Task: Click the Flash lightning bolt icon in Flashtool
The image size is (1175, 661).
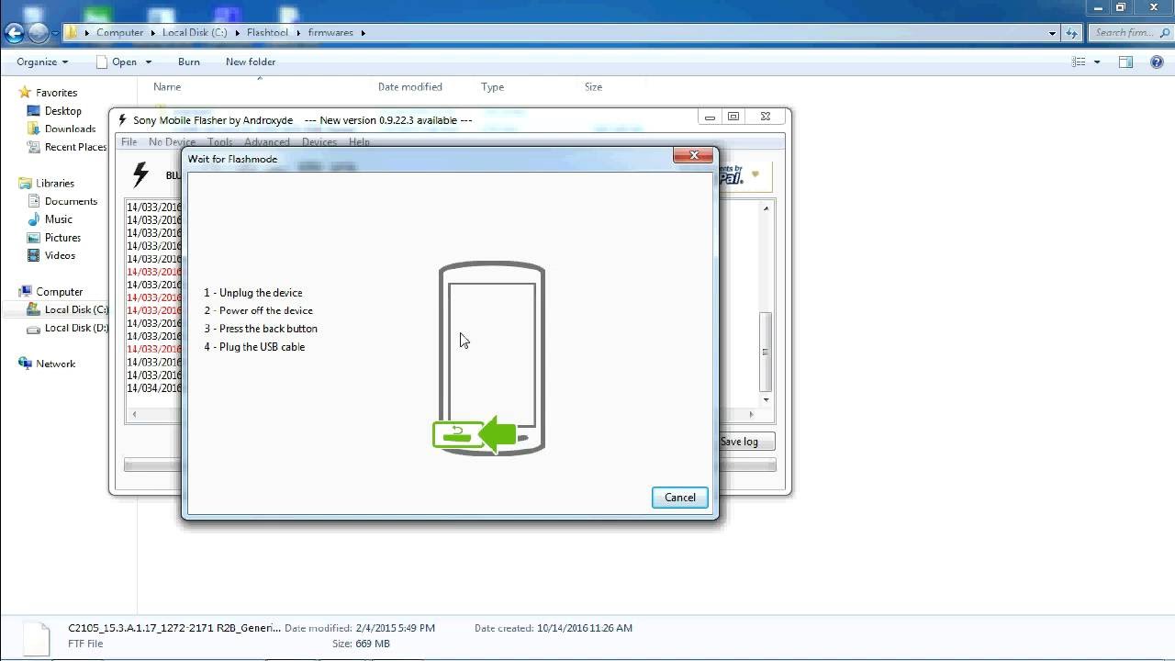Action: tap(140, 174)
